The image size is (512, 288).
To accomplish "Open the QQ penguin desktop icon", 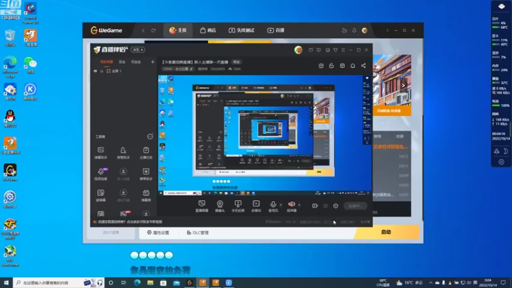I will [x=10, y=118].
